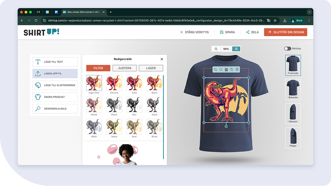Select the Baksida shirt view

coord(293,90)
